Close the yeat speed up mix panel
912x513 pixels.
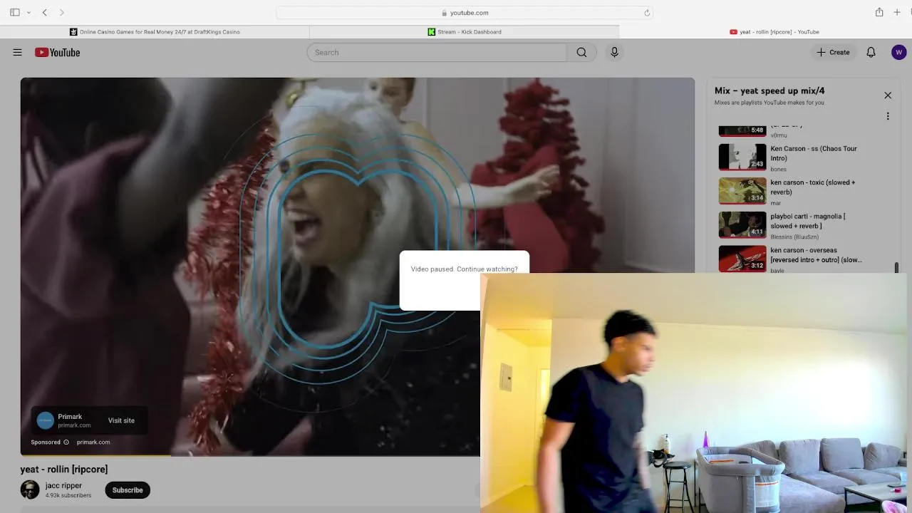(888, 95)
